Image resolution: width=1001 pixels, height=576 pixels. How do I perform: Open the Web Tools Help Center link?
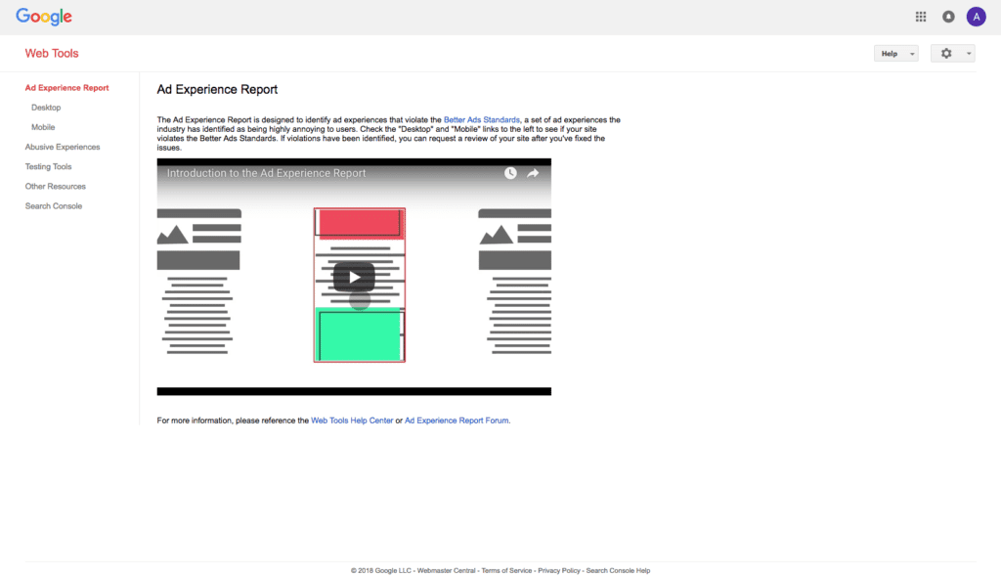[352, 421]
